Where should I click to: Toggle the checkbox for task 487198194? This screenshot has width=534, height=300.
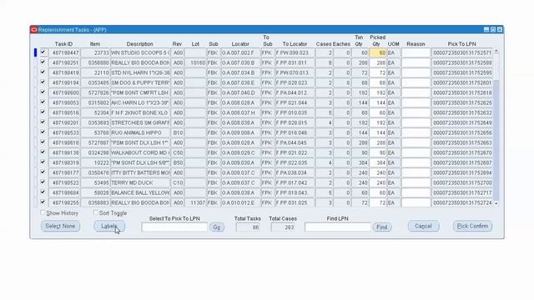pyautogui.click(x=43, y=82)
